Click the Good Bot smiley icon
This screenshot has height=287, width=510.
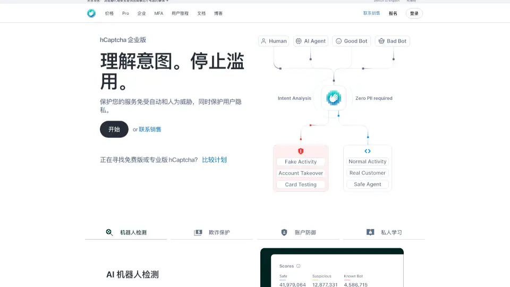pyautogui.click(x=338, y=41)
